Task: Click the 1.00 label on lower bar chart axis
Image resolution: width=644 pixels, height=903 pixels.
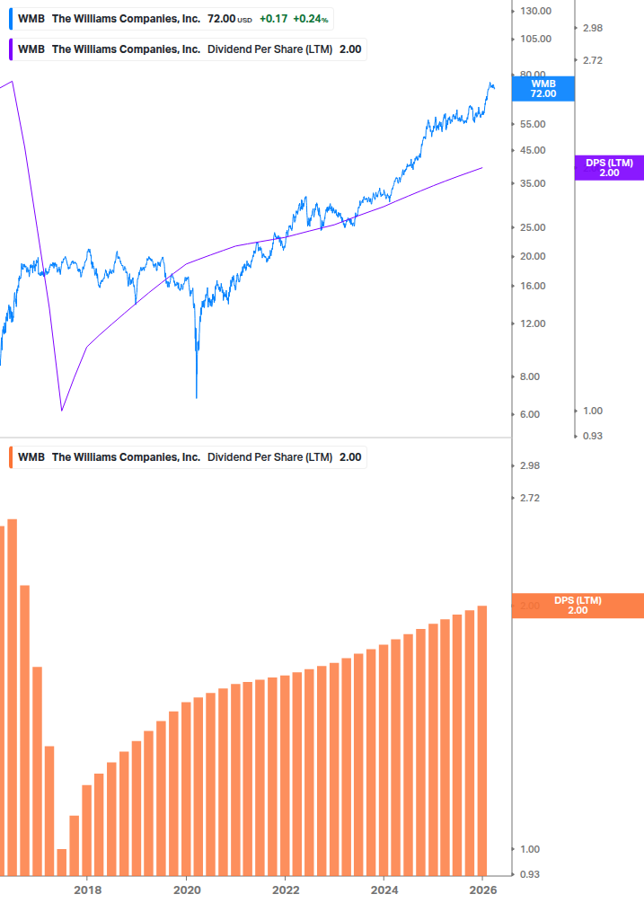Action: click(529, 849)
